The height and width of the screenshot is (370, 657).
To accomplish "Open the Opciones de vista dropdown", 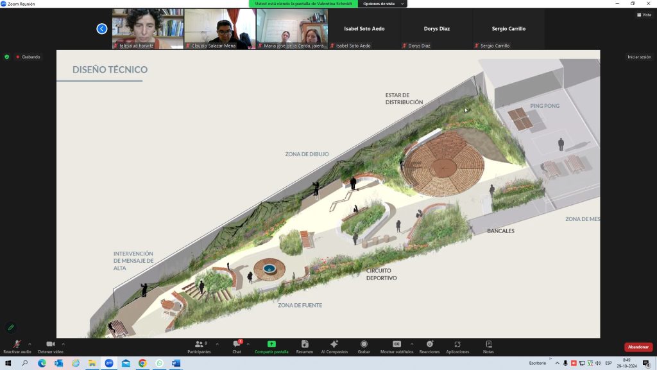I will click(382, 4).
